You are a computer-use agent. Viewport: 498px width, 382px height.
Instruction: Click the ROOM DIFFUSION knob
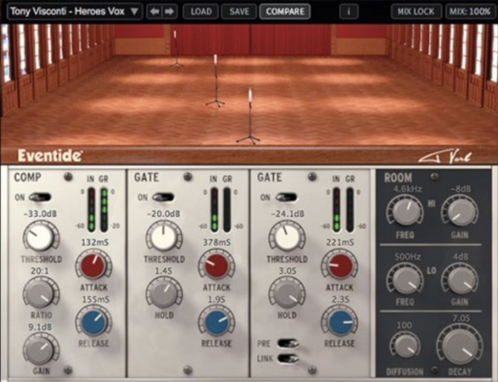tap(405, 346)
